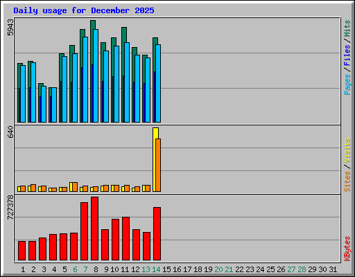Click the day 22 axis label

pos(239,269)
